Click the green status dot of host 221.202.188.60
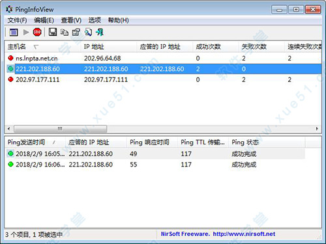The image size is (326, 244). tap(10, 69)
